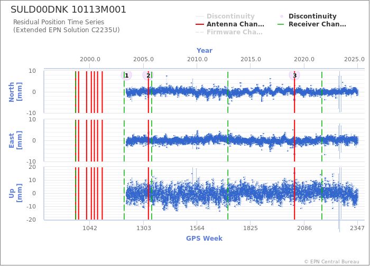
Task: Click the East [mm] axis label
Action: tap(15, 140)
